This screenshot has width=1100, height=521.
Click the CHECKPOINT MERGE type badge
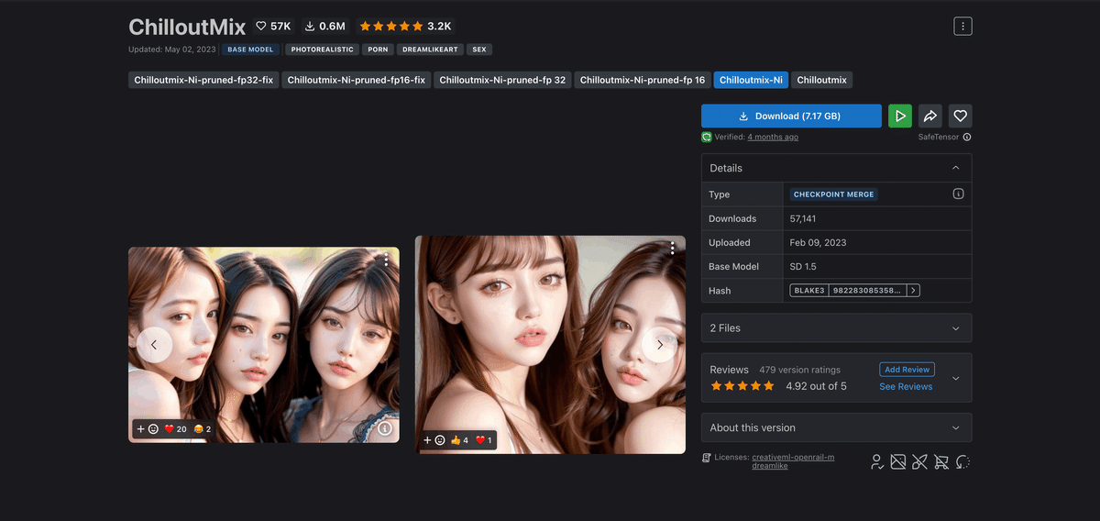tap(834, 194)
